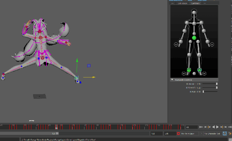Switch to the Definition tab
232x141 pixels.
coord(182,3)
